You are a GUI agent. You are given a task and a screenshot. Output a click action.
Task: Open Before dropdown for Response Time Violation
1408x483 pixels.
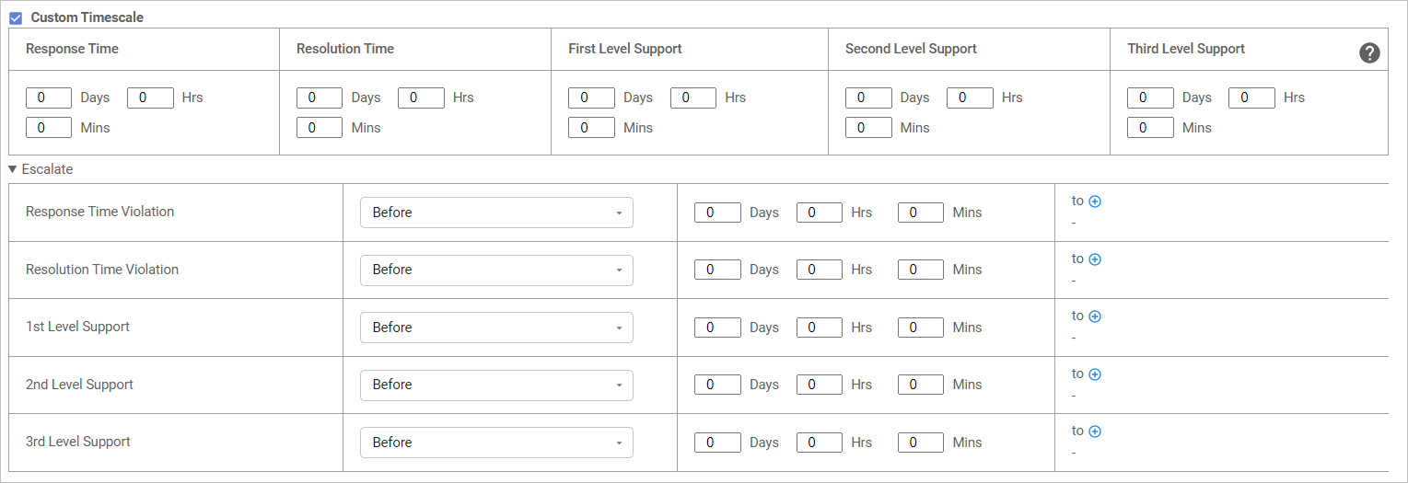(496, 213)
